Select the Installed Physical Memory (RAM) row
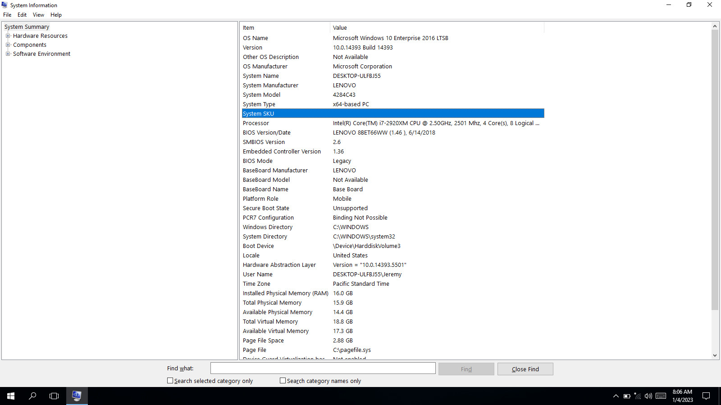This screenshot has width=721, height=405. point(393,293)
